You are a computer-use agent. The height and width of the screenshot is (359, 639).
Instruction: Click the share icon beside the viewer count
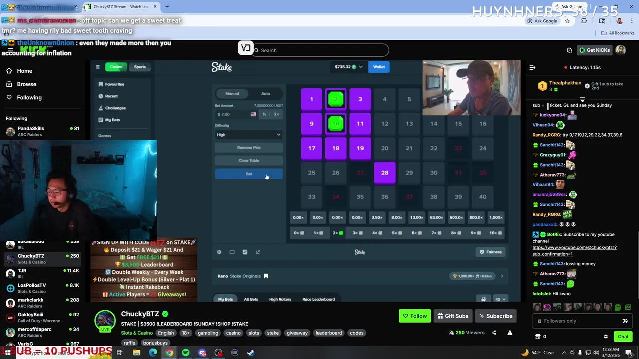click(494, 333)
